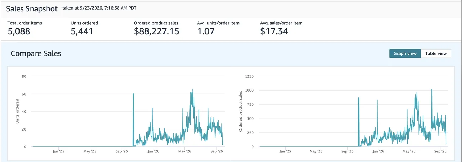Switch to Graph view

[405, 53]
